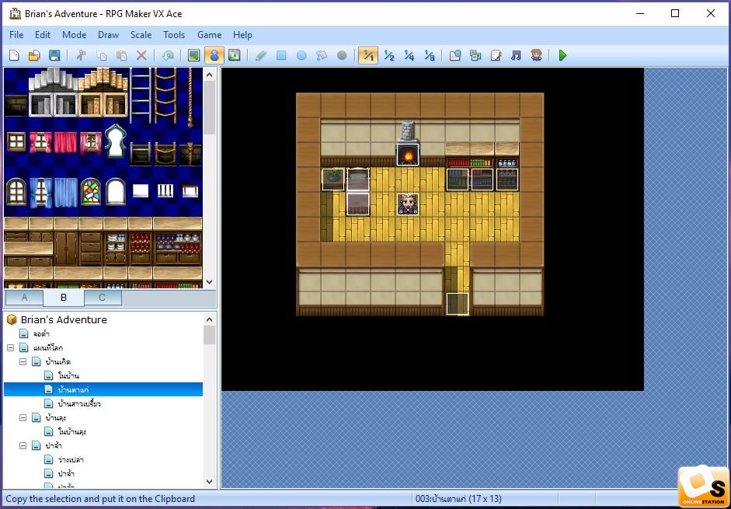The height and width of the screenshot is (509, 731).
Task: Pick the stained glass window tile
Action: coord(91,191)
